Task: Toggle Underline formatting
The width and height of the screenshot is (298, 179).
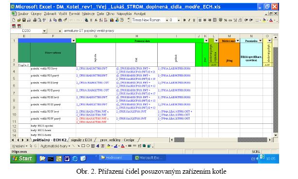Action: (x=194, y=20)
